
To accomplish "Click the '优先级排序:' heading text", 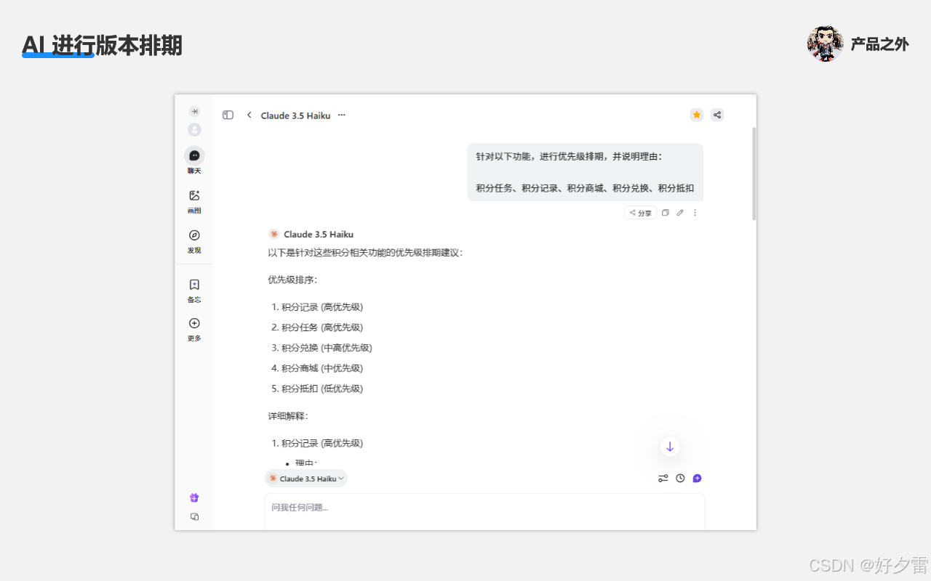I will click(x=292, y=280).
